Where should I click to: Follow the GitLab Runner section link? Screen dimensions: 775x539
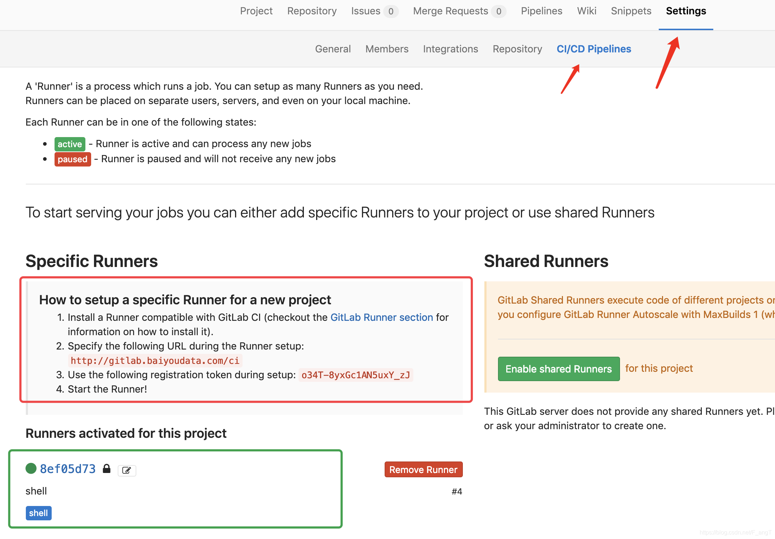(382, 317)
